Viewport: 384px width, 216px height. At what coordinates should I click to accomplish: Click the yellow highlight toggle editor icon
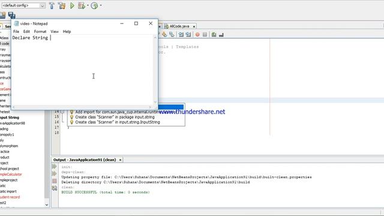(164, 35)
